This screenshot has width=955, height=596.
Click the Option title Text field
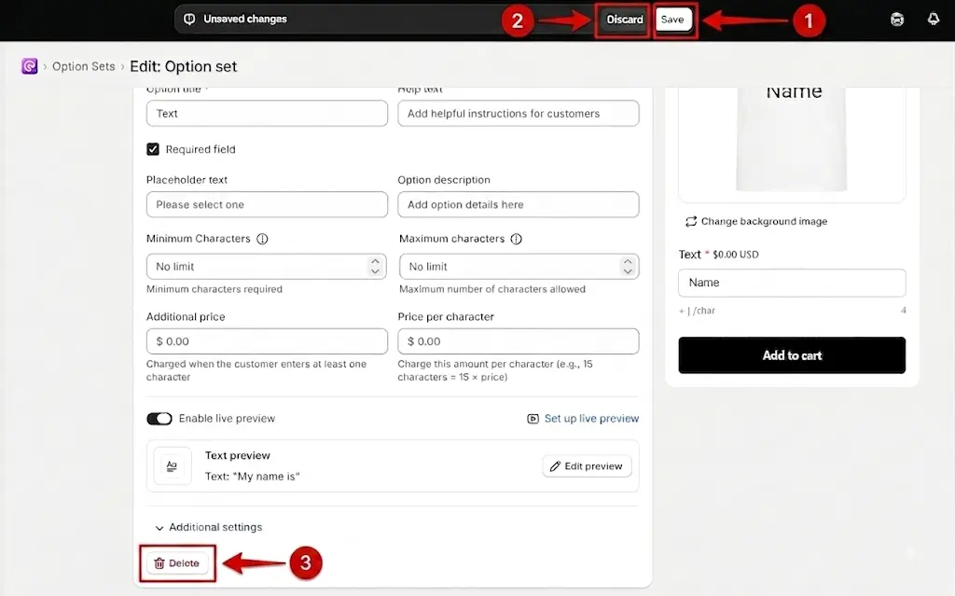point(267,114)
